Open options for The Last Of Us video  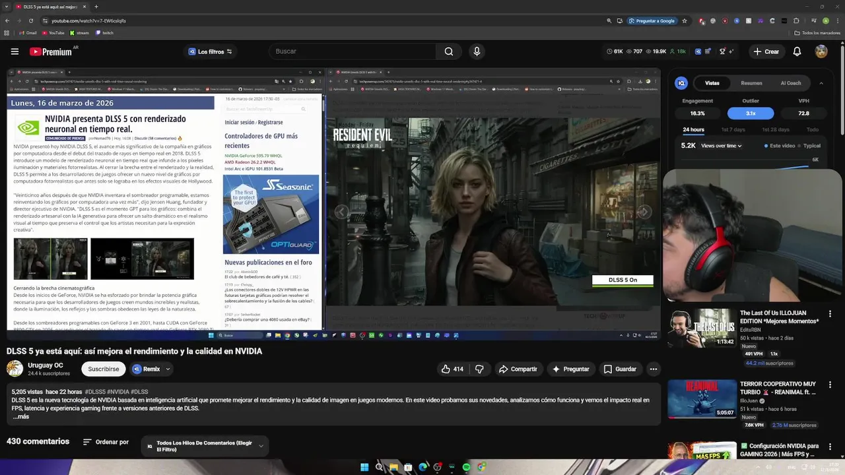tap(830, 314)
